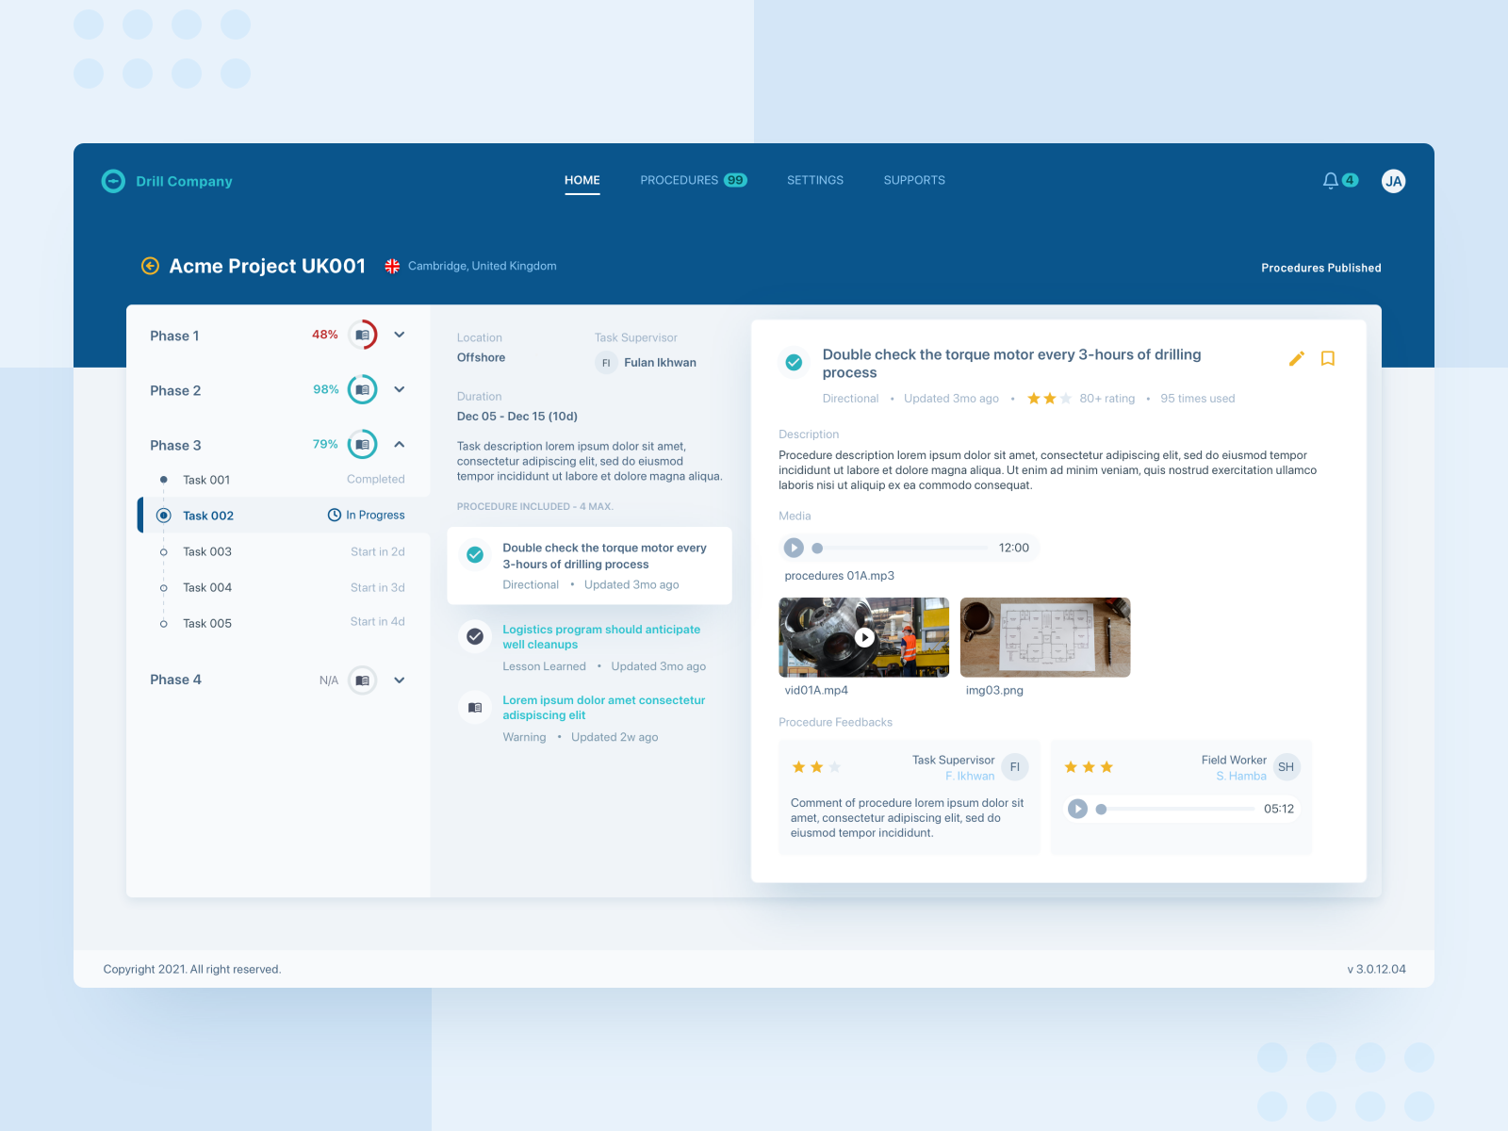This screenshot has width=1508, height=1131.
Task: Select the green checkmark on Logistics program procedure
Action: pyautogui.click(x=474, y=636)
